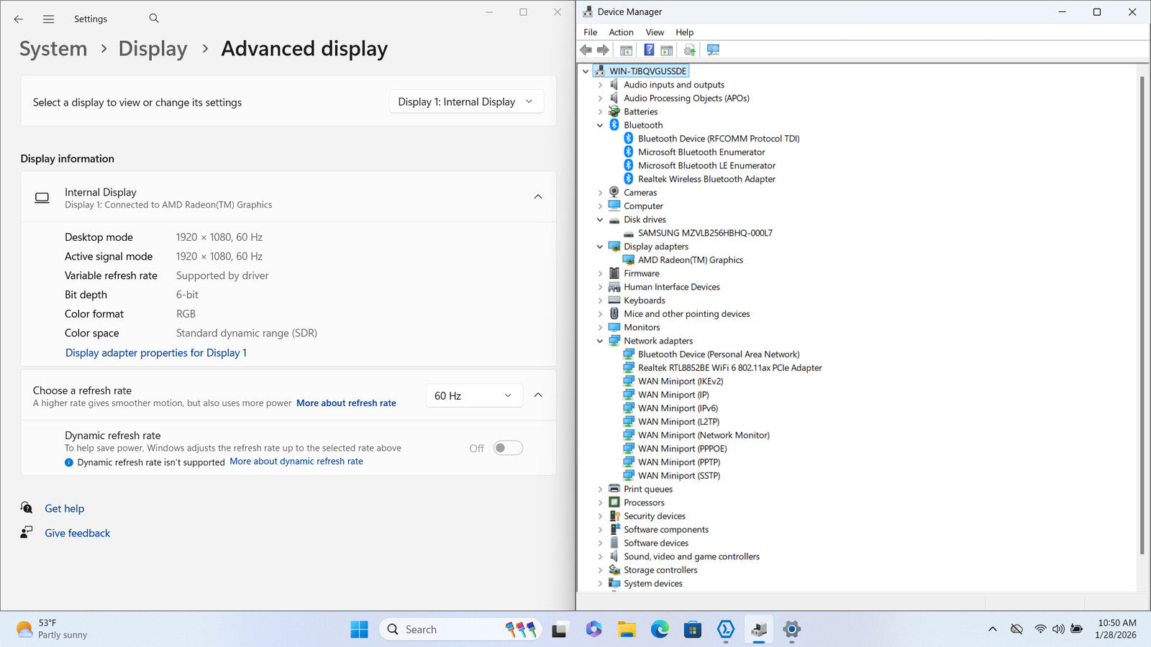
Task: Click Scan for hardware changes toolbar icon
Action: (713, 50)
